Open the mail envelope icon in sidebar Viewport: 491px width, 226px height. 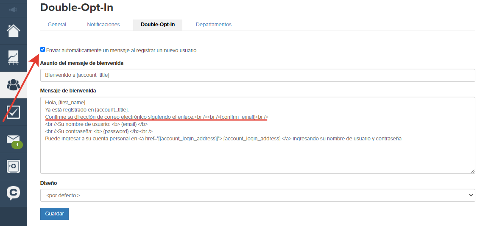click(x=13, y=140)
